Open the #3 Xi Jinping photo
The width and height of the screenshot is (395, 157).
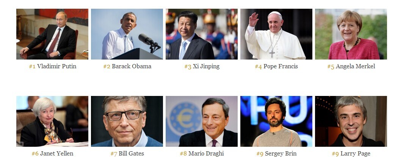(202, 34)
